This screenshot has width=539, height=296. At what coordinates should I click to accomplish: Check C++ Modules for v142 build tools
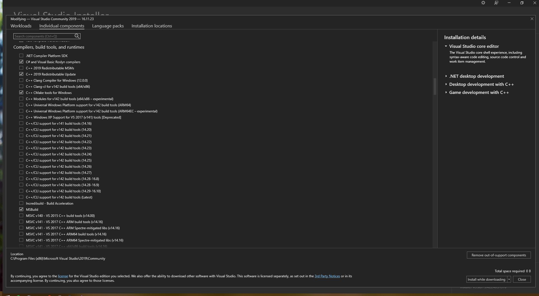pos(21,99)
